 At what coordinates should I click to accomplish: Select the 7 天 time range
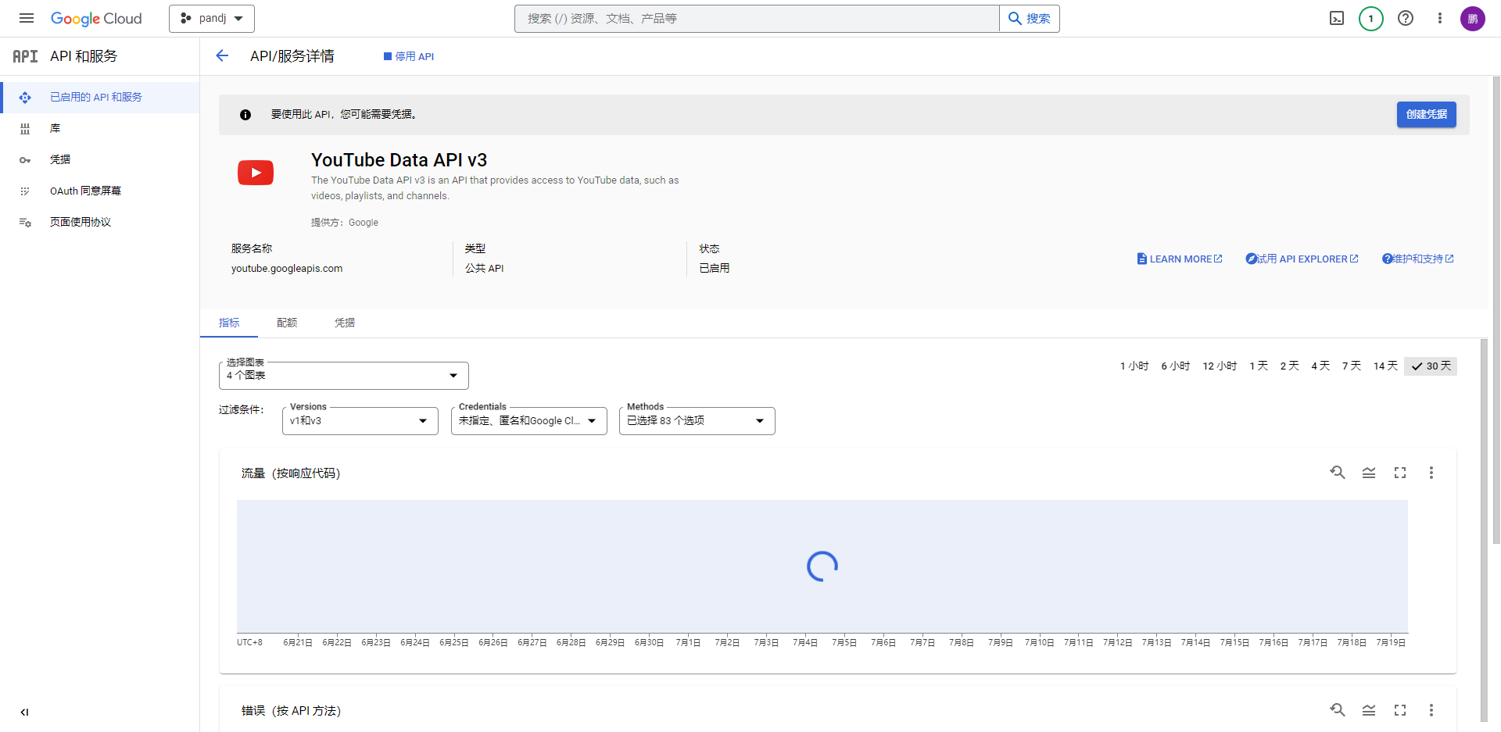(1351, 366)
